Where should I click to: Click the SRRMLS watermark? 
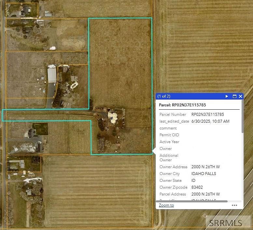click(x=225, y=223)
